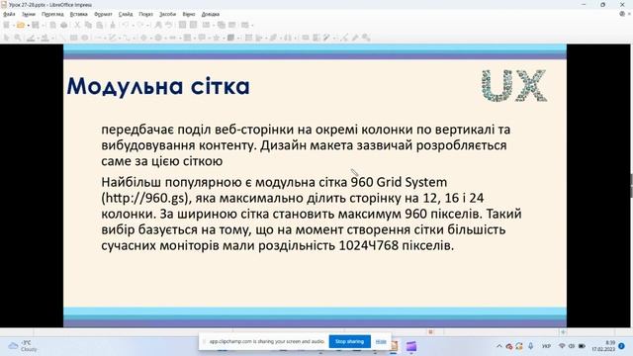
Task: Pick the Zoom and Pan magnifier tool
Action: [x=18, y=38]
